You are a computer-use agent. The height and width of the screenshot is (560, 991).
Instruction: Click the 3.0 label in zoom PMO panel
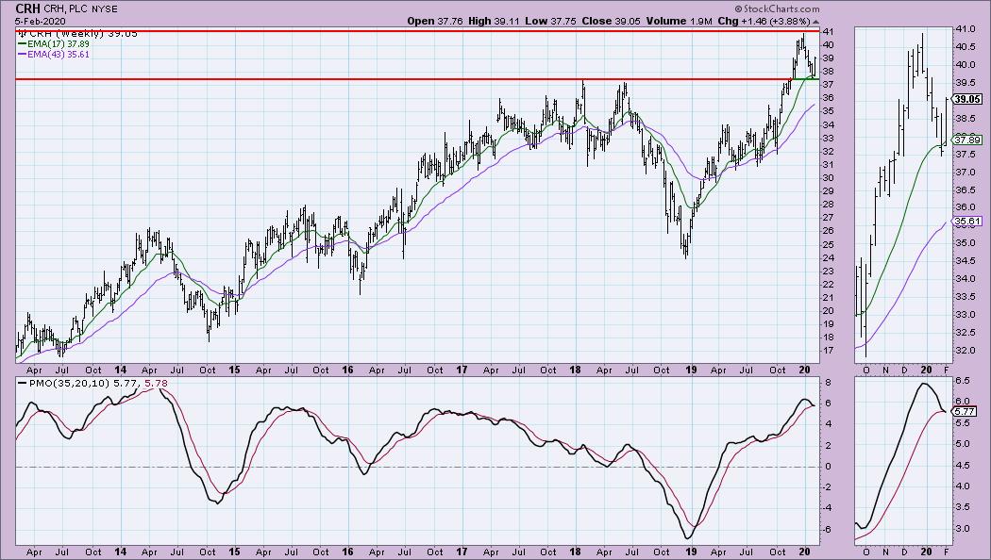click(x=962, y=529)
